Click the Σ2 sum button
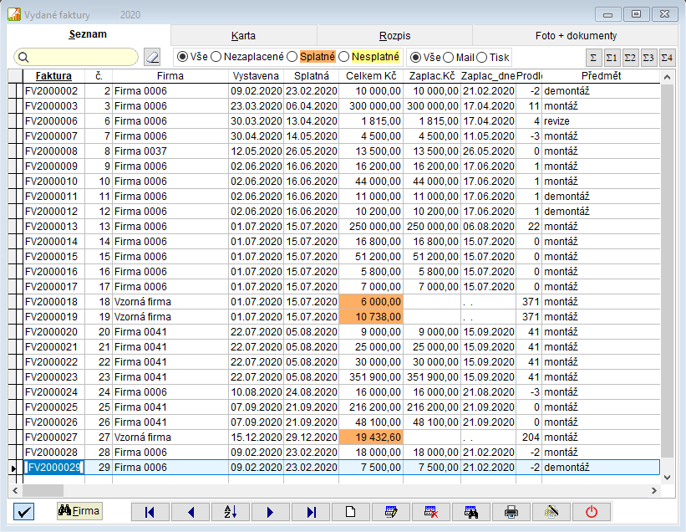The image size is (686, 532). [630, 58]
